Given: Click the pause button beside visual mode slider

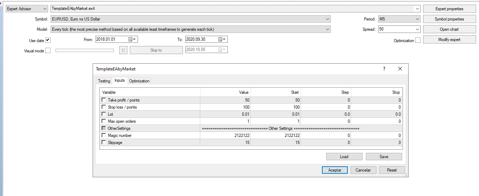Looking at the screenshot, I should [123, 50].
